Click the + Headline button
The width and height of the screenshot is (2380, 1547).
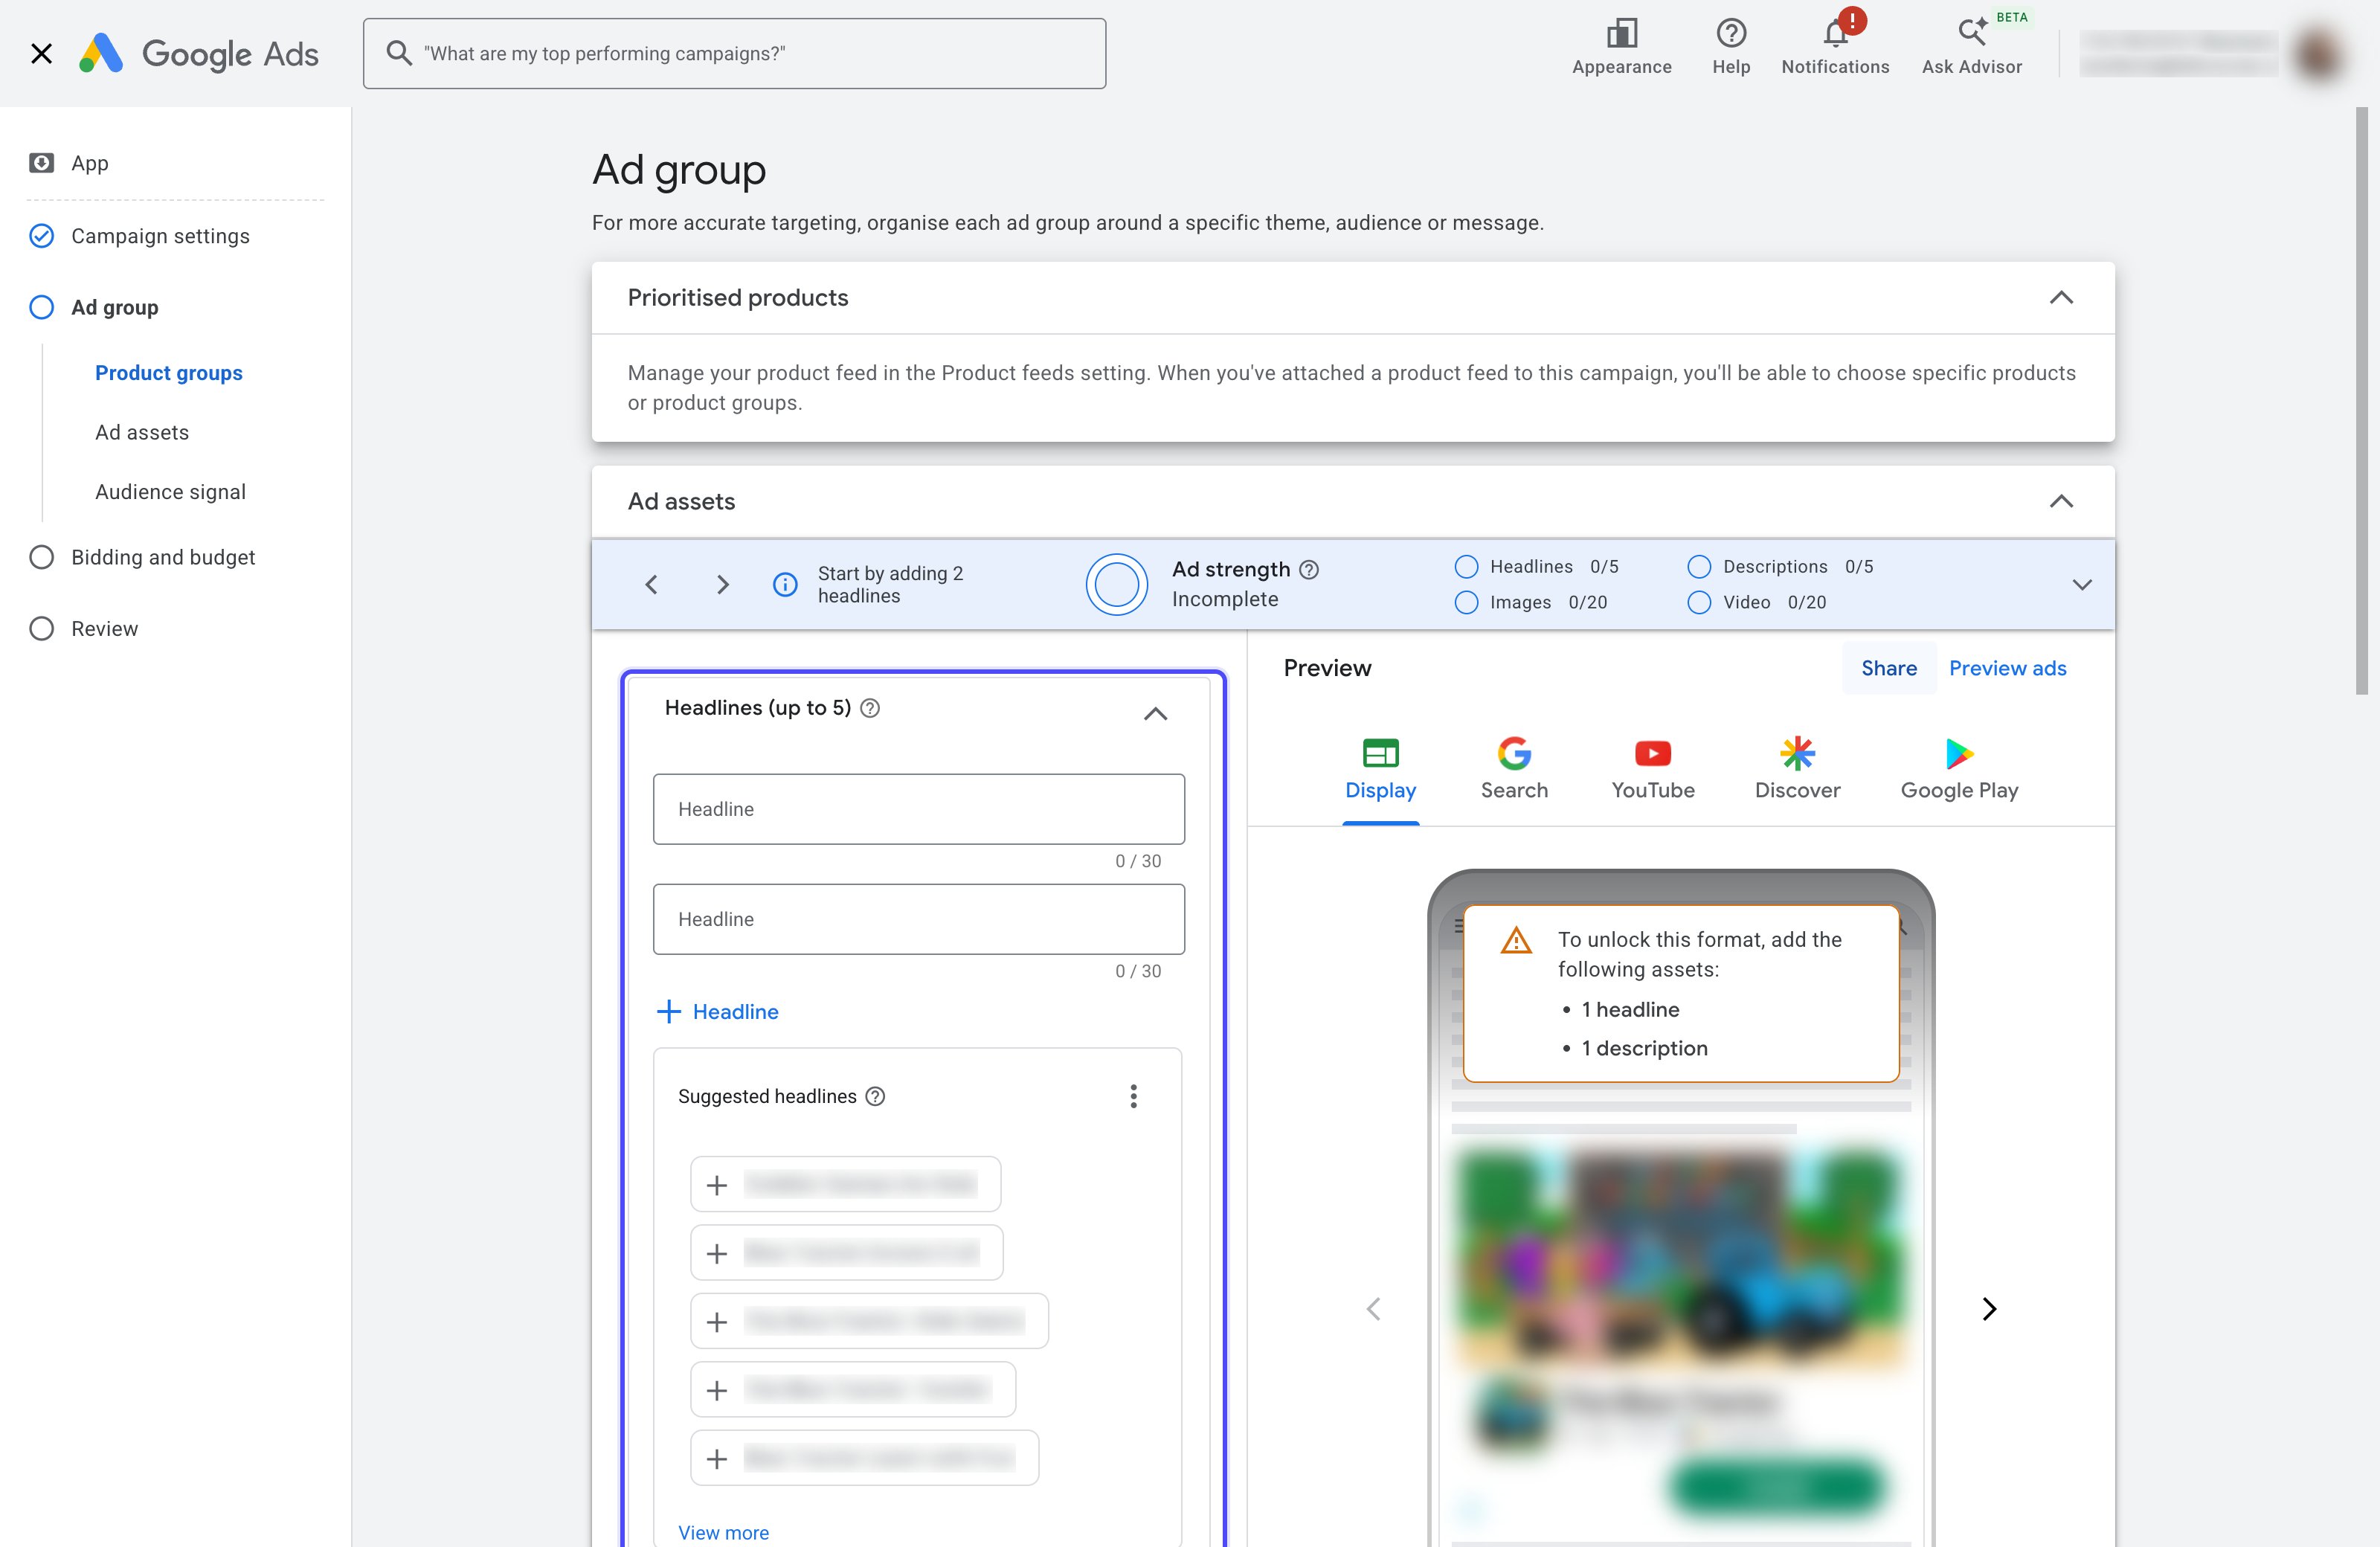point(717,1012)
